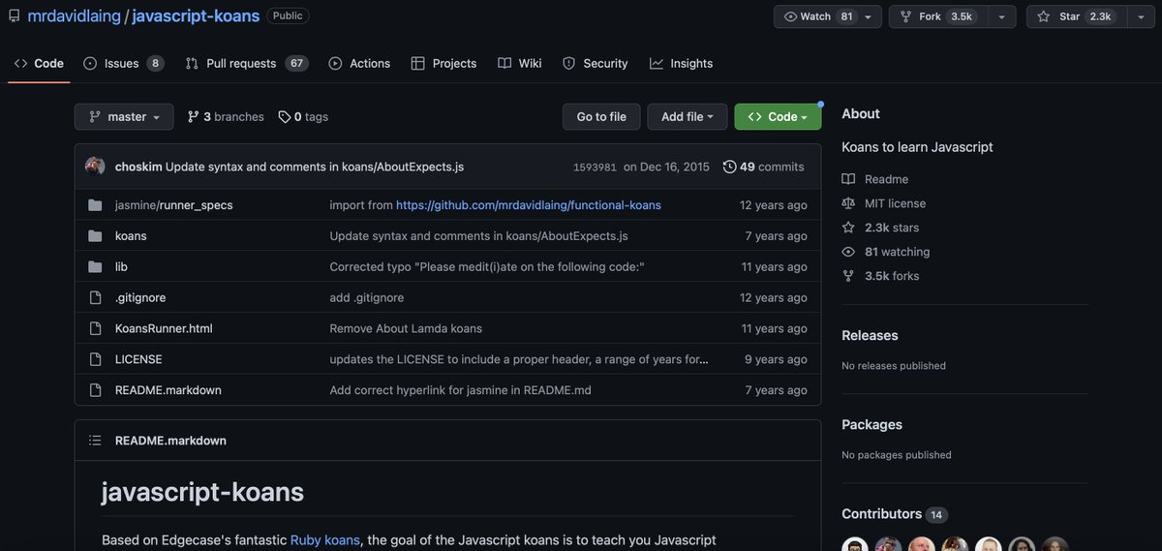
Task: Open the .gitignore file
Action: tap(140, 297)
